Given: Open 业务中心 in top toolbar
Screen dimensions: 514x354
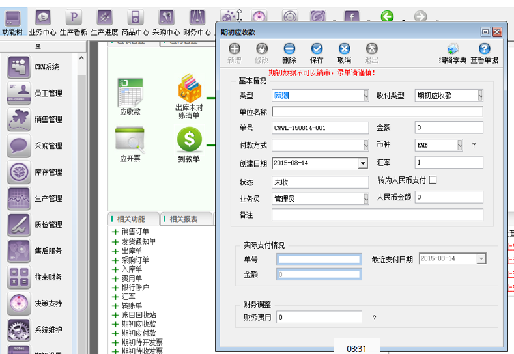Looking at the screenshot, I should pos(42,22).
